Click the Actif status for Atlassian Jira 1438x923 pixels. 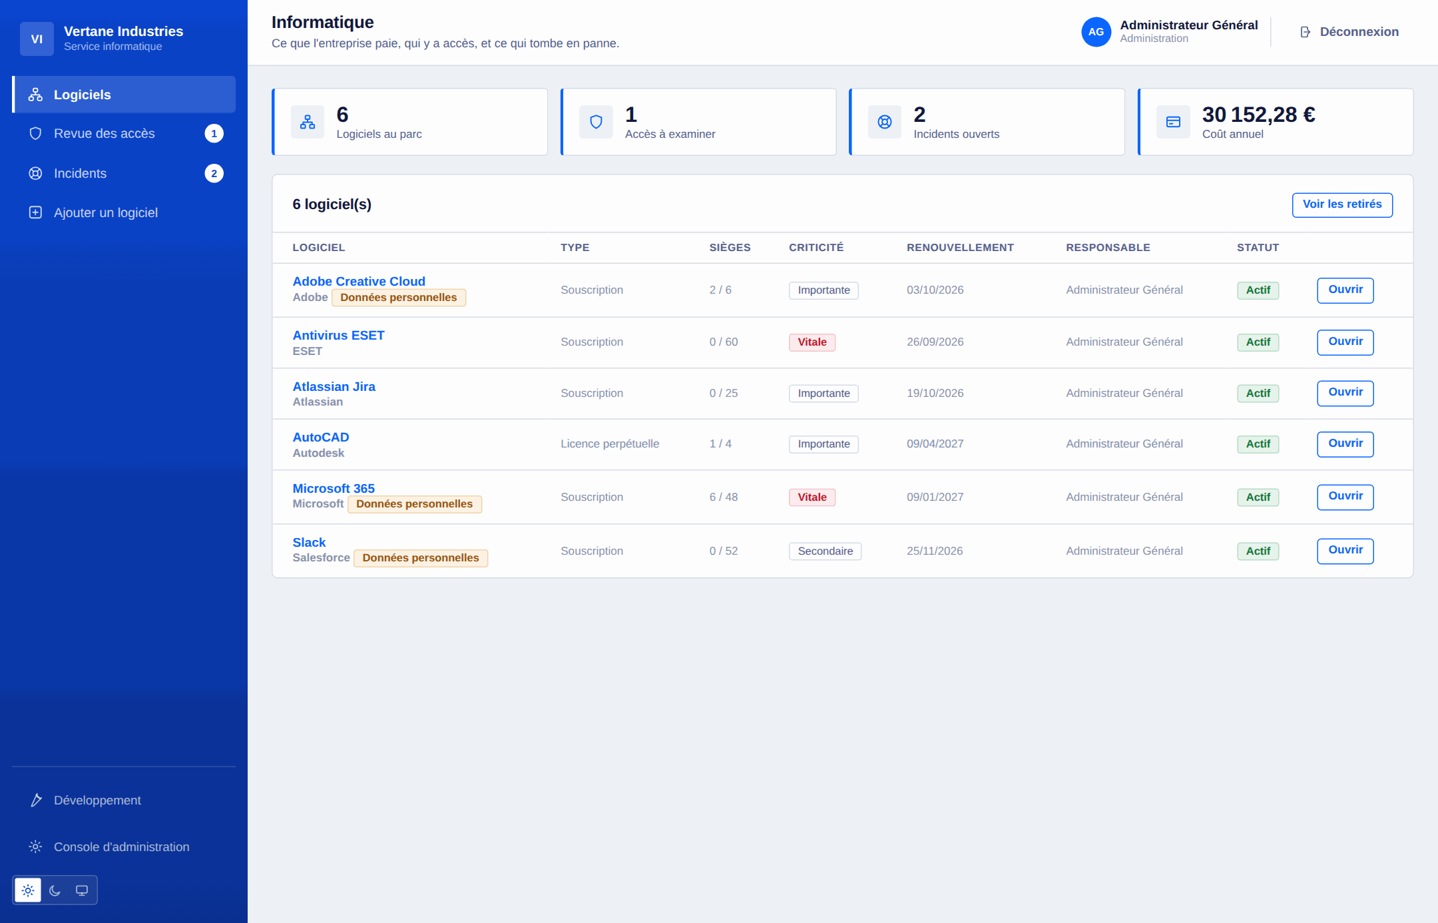1258,394
